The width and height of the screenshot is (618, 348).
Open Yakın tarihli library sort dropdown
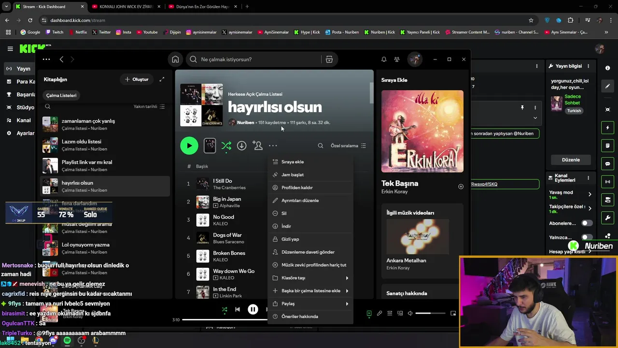coord(149,106)
